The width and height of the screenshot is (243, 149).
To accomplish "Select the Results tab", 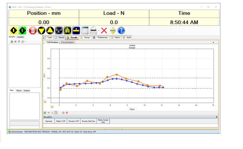I will coord(72,37).
